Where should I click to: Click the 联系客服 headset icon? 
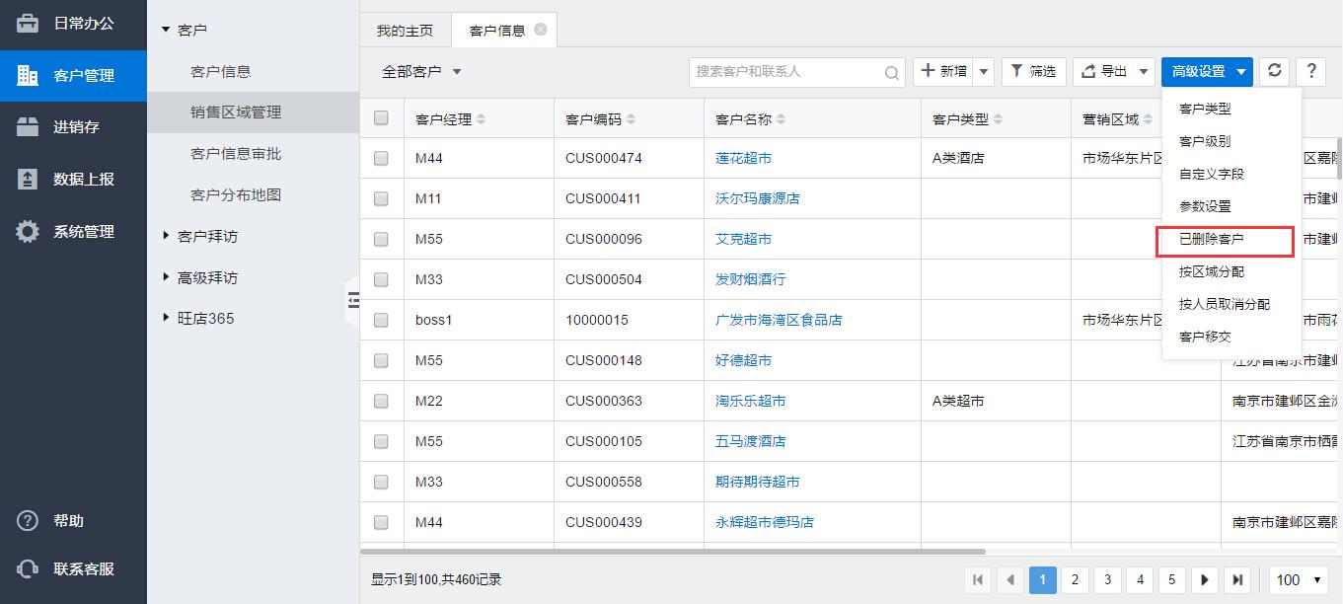[28, 569]
